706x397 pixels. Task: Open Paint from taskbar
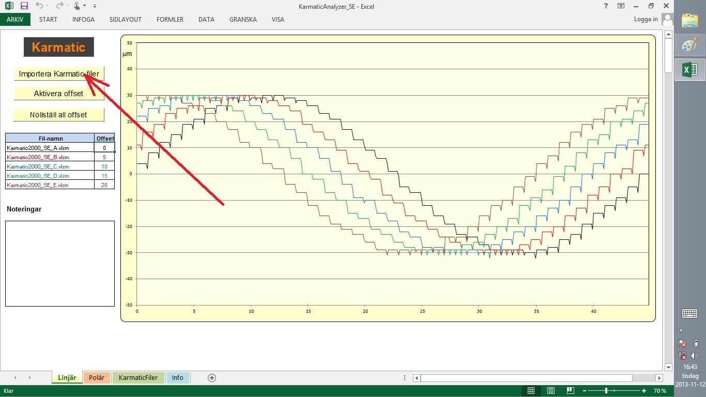click(690, 45)
